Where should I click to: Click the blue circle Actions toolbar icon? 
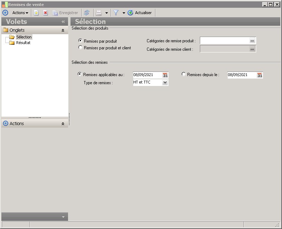(x=5, y=13)
